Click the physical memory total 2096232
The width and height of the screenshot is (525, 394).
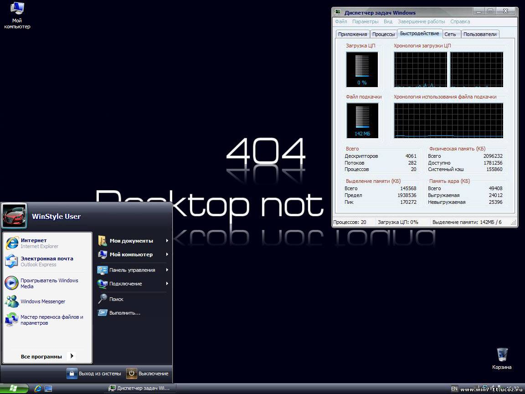pos(493,156)
